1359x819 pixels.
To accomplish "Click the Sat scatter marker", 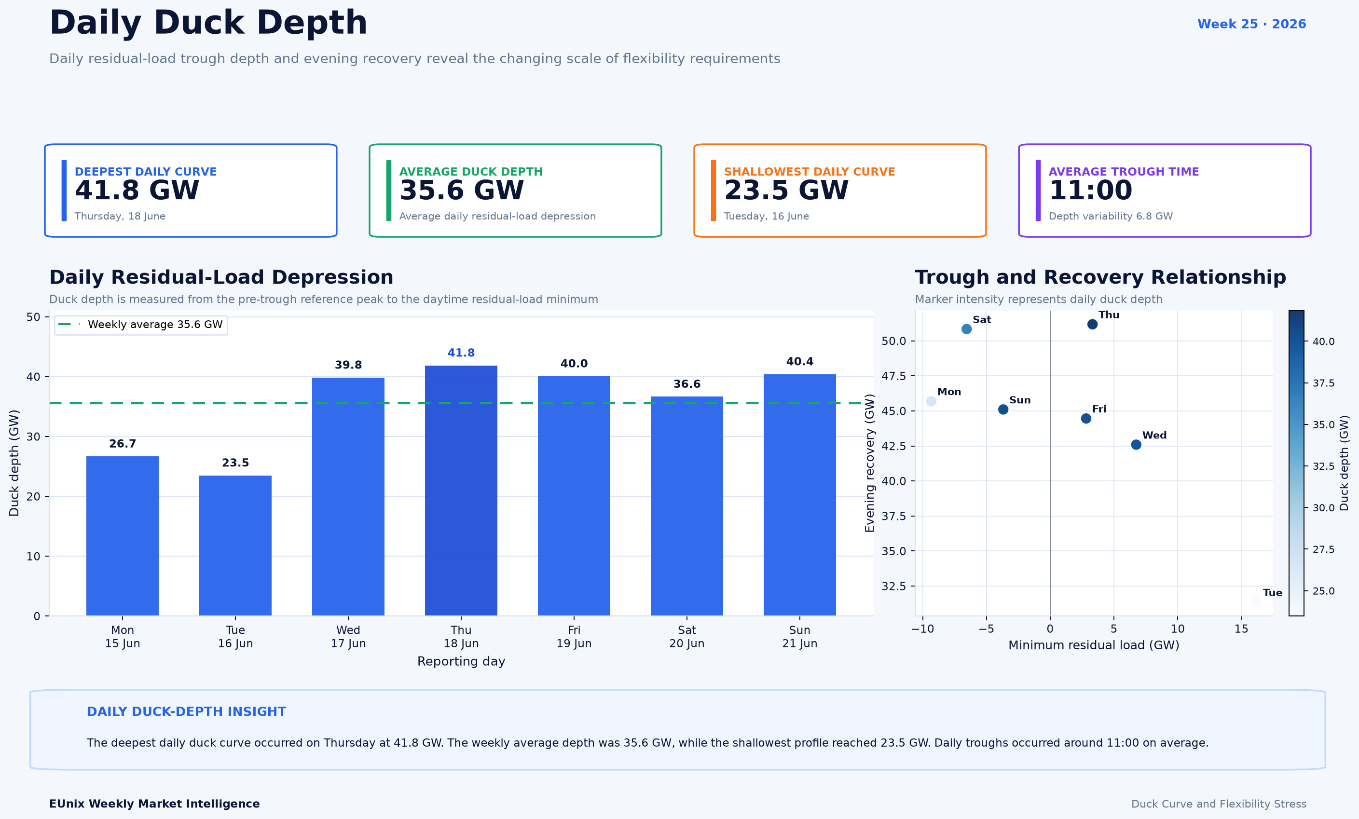I will (966, 329).
